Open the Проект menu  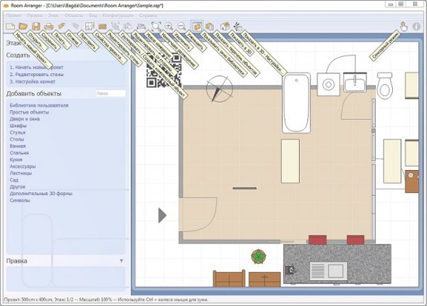click(14, 16)
